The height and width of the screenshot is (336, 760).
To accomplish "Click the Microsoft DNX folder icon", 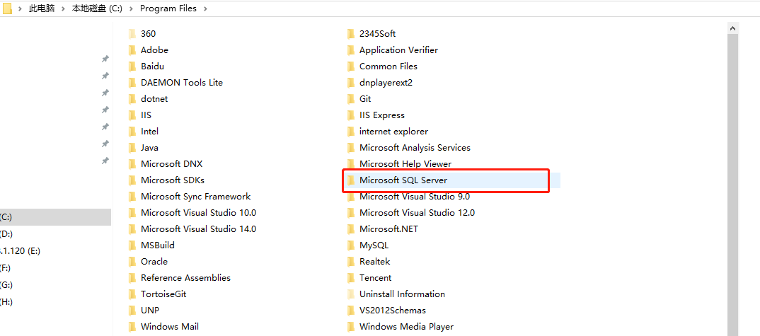I will coord(132,164).
